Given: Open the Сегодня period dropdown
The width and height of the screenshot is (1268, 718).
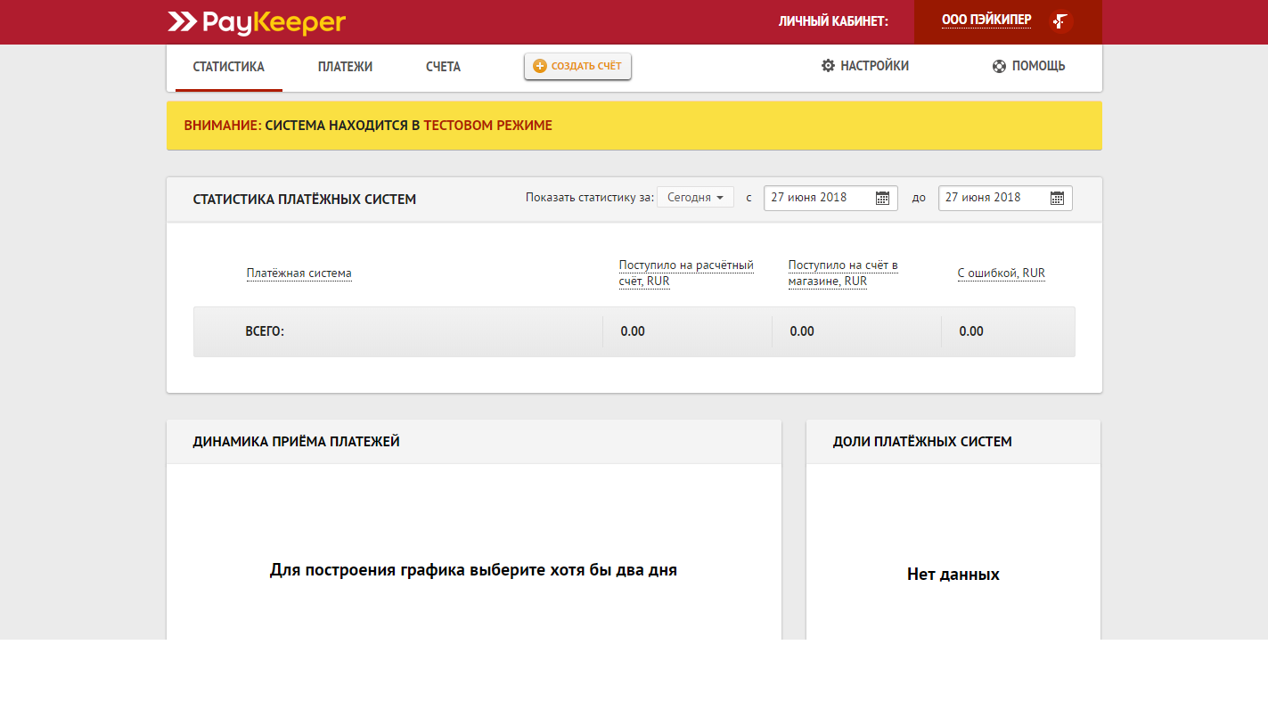Looking at the screenshot, I should (694, 197).
